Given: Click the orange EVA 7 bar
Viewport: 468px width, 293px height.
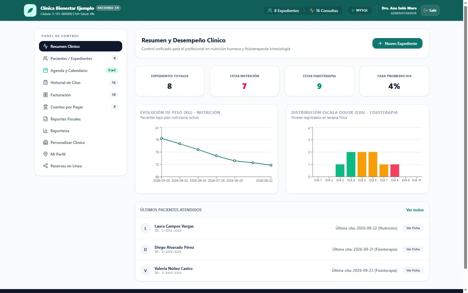Looking at the screenshot, I should [384, 171].
